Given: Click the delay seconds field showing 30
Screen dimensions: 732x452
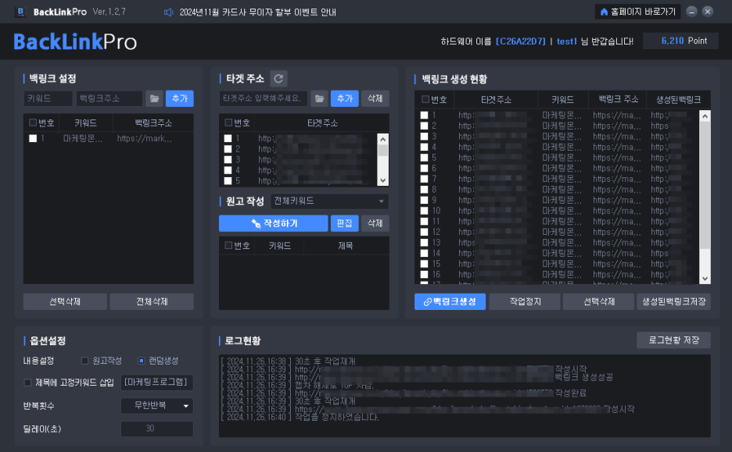Looking at the screenshot, I should click(157, 429).
